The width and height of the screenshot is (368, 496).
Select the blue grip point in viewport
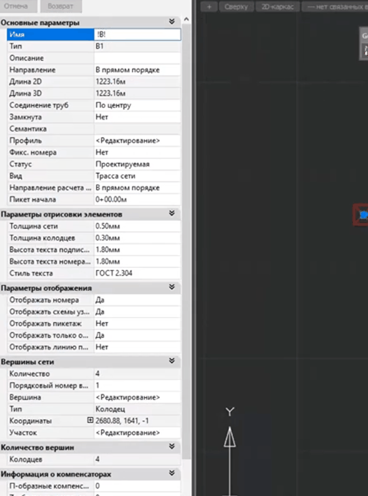(363, 215)
